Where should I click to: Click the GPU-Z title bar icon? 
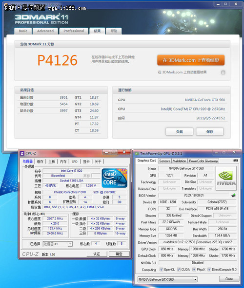pyautogui.click(x=137, y=154)
